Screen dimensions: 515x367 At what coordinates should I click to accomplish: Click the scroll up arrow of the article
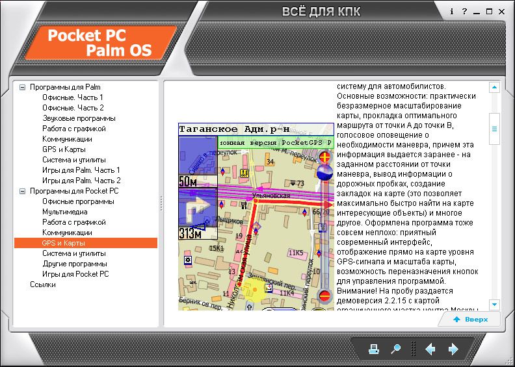[x=494, y=87]
